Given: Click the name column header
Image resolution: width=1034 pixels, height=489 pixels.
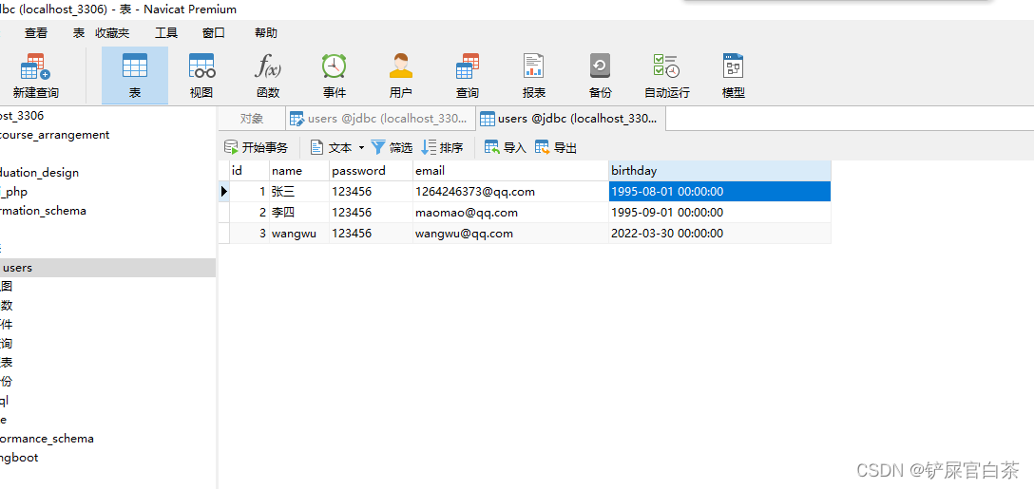Looking at the screenshot, I should click(299, 171).
